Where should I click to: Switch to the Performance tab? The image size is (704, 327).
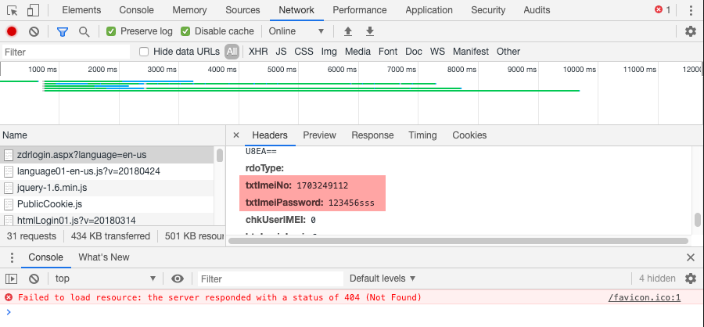[359, 10]
